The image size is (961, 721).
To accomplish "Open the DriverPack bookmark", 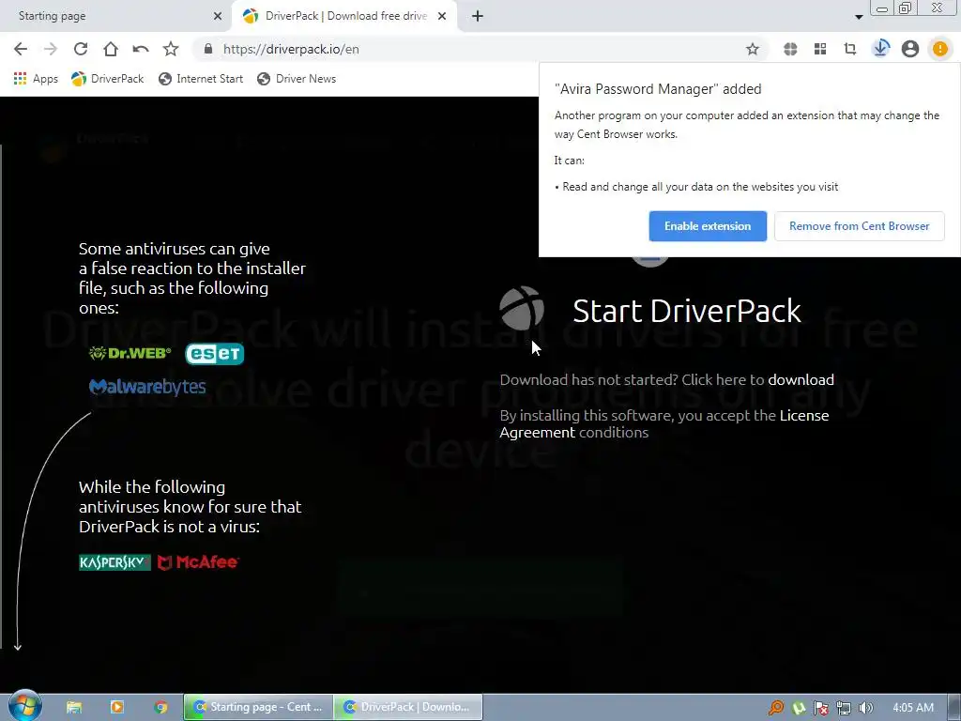I will [x=107, y=79].
